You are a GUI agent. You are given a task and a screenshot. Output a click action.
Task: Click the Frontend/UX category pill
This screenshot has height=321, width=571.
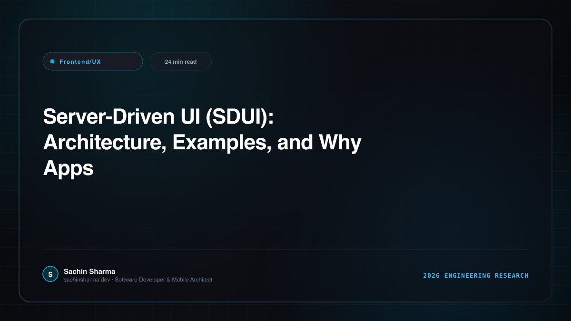coord(93,61)
